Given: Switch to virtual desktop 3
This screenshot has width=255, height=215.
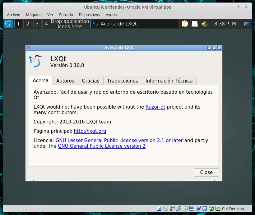Looking at the screenshot, I should [x=37, y=24].
